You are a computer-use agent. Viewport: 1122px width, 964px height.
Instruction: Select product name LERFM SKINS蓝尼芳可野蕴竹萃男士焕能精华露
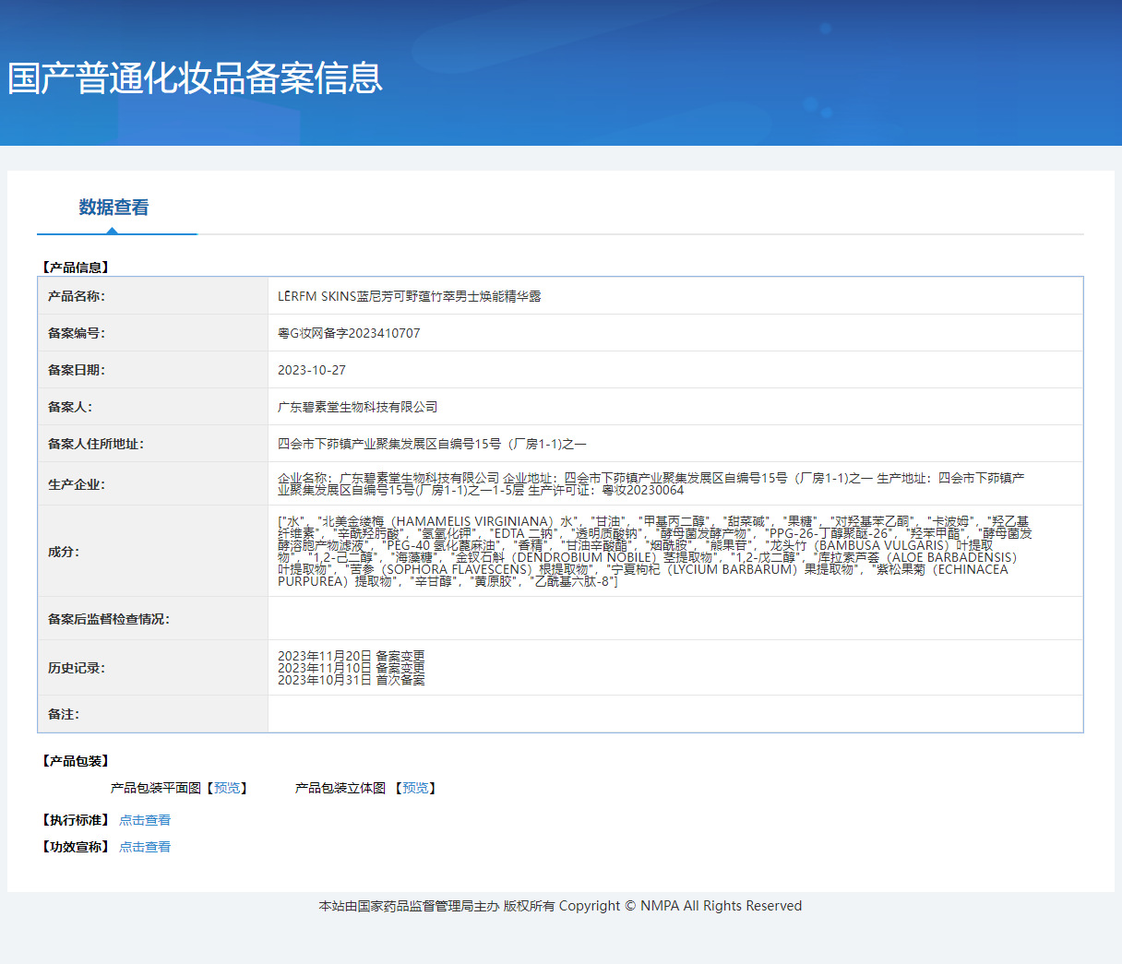pos(410,296)
